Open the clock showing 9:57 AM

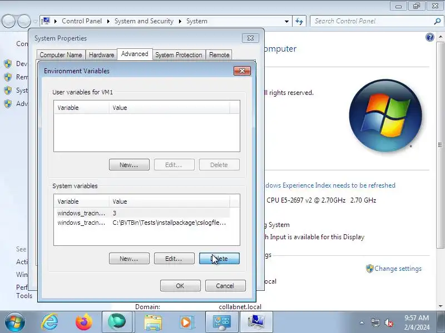[417, 322]
